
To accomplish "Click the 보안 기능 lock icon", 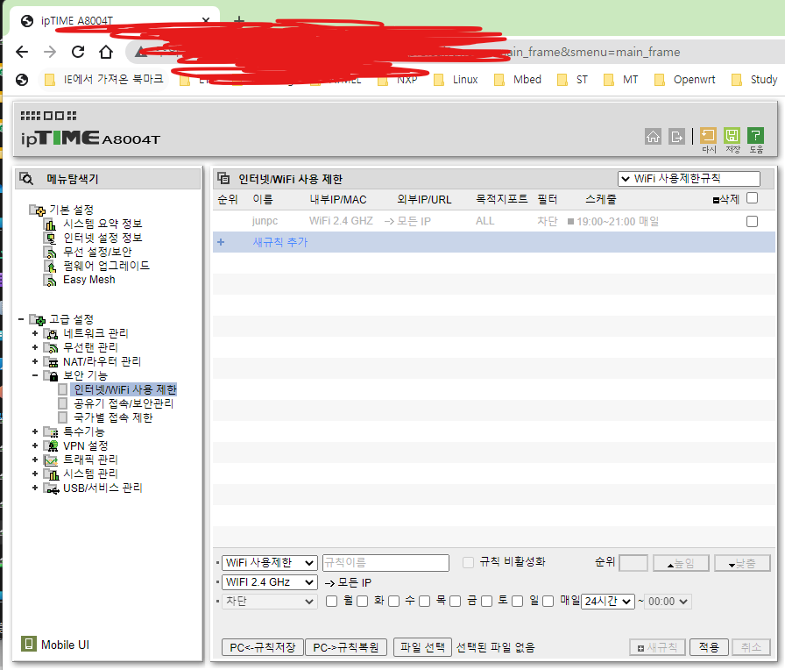I will [51, 376].
